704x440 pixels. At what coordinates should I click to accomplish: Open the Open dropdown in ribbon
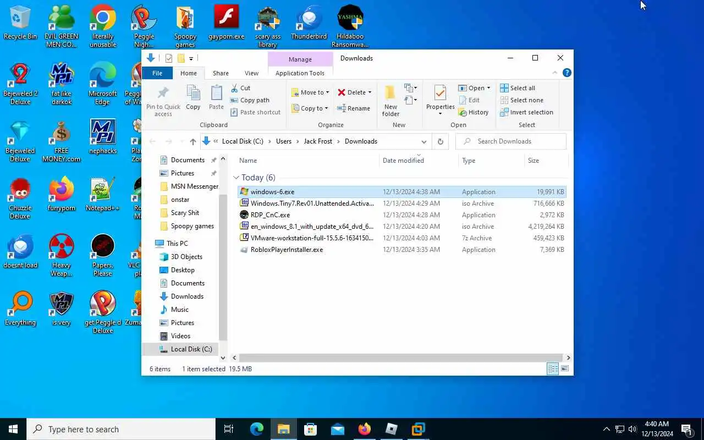tap(474, 88)
